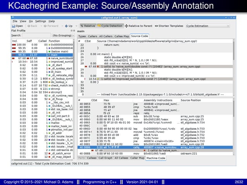This screenshot has height=185, width=247.
Task: Select assembly row 40 0874 movsd
Action: pos(155,132)
